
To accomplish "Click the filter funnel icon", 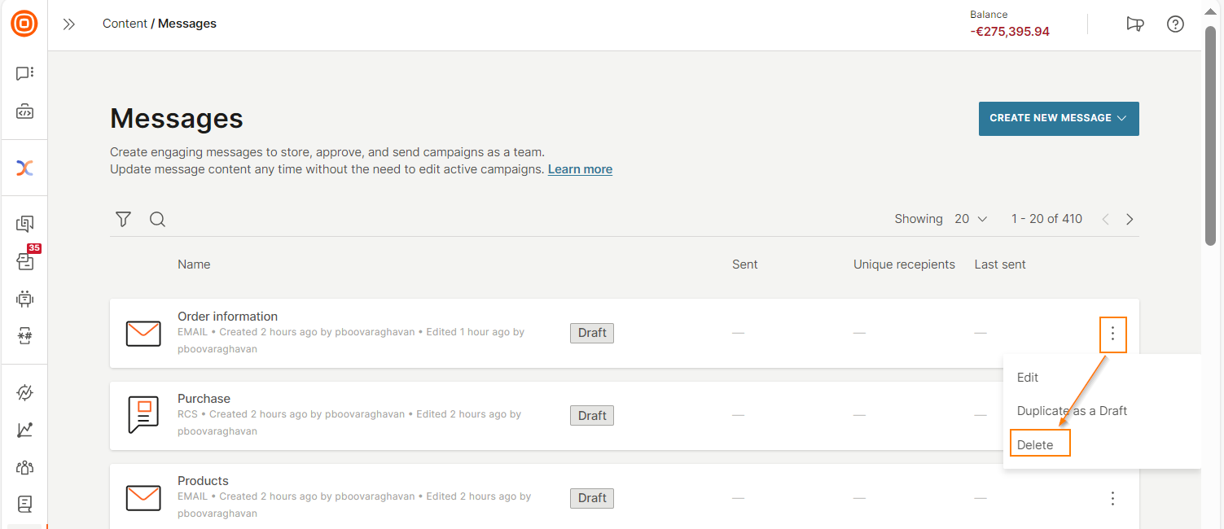I will [123, 219].
